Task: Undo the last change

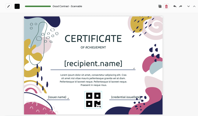Action: 175,6
